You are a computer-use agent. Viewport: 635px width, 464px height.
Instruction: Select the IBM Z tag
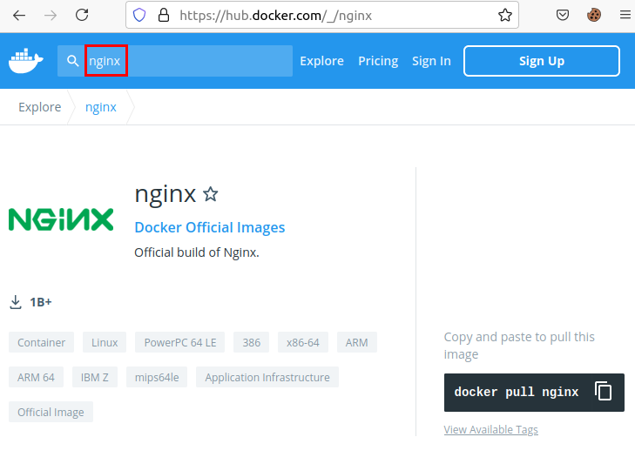(95, 377)
